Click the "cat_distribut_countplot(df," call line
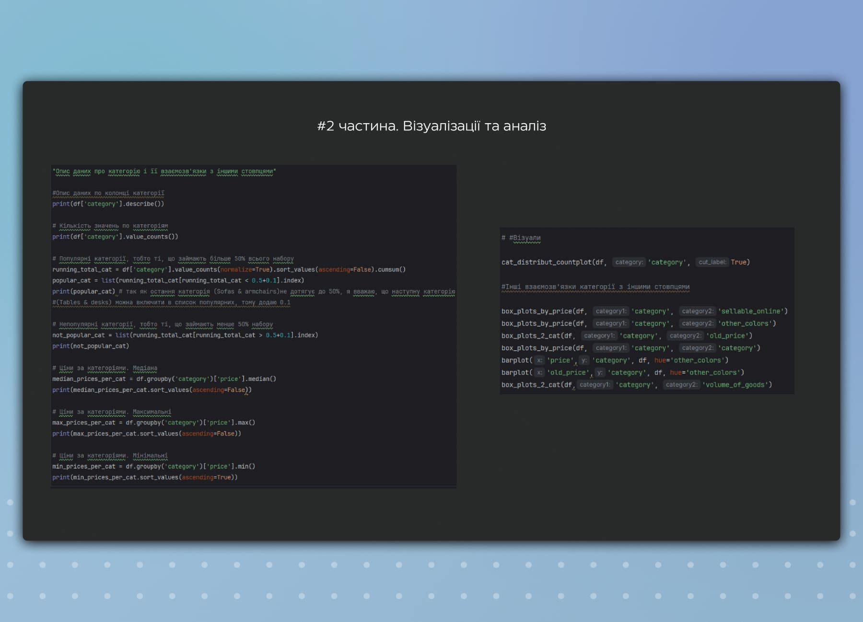This screenshot has height=622, width=863. (x=626, y=262)
